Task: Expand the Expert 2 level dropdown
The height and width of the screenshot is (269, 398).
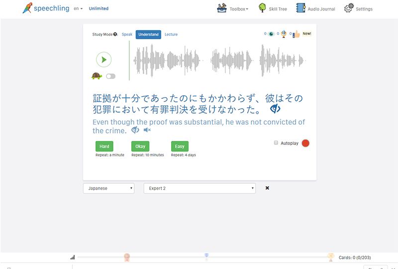Action: tap(199, 188)
